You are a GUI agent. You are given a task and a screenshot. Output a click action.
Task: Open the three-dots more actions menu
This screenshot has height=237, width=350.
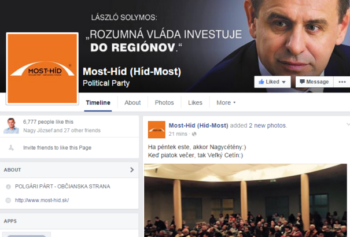342,82
